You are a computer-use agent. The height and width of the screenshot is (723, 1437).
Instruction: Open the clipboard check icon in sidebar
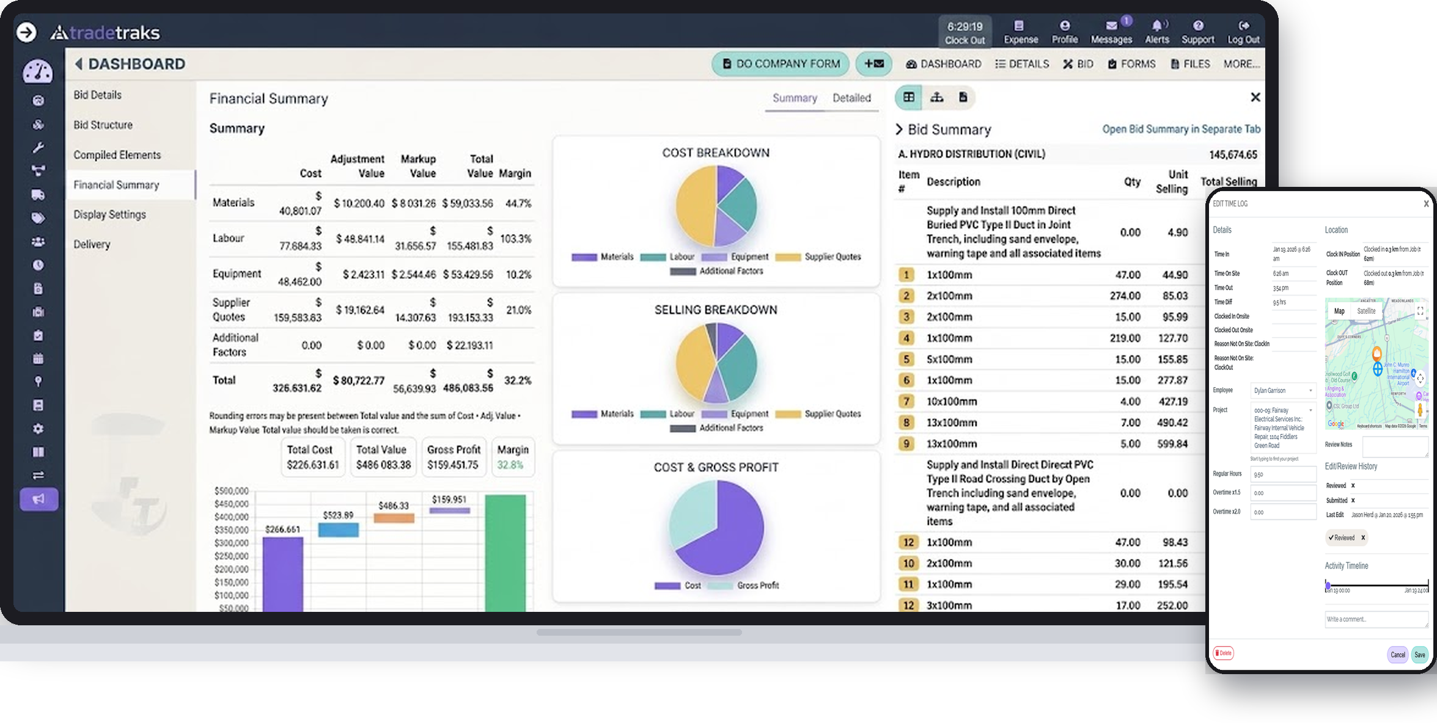coord(38,335)
